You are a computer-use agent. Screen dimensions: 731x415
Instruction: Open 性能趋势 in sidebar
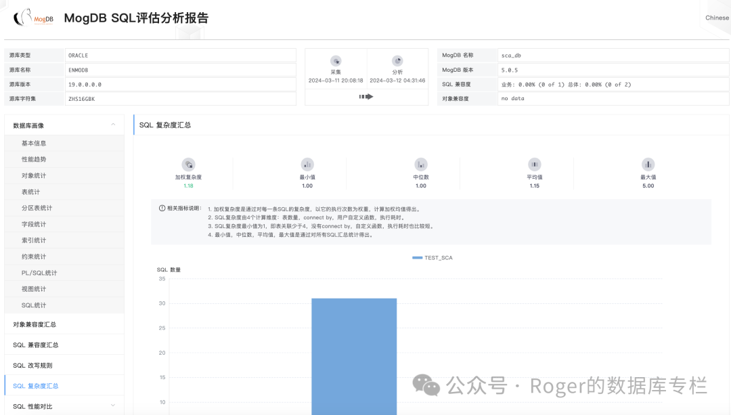tap(64, 159)
